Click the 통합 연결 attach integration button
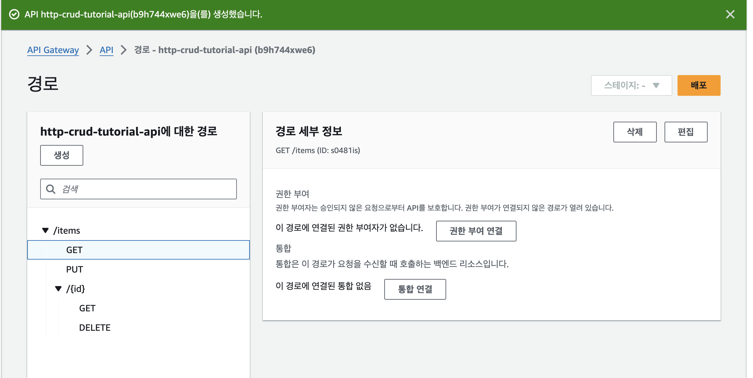Viewport: 753px width, 378px height. [x=415, y=289]
